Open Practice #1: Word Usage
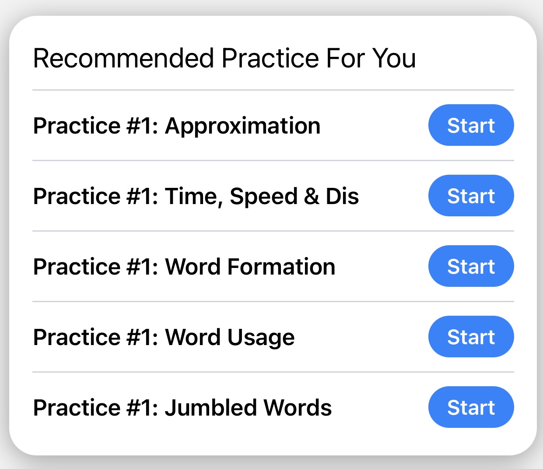Image resolution: width=543 pixels, height=469 pixels. (164, 337)
